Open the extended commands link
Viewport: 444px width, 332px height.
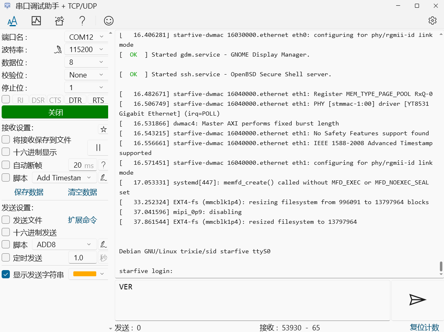tap(82, 220)
